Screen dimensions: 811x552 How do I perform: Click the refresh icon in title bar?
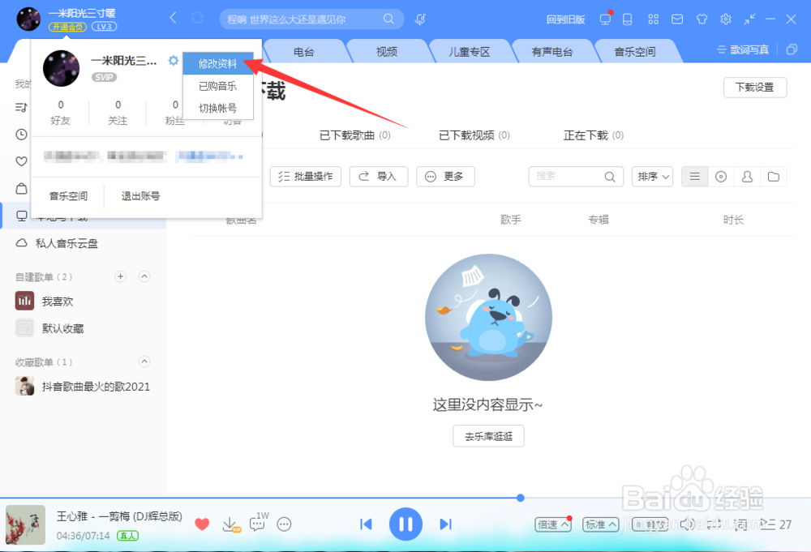pyautogui.click(x=198, y=19)
